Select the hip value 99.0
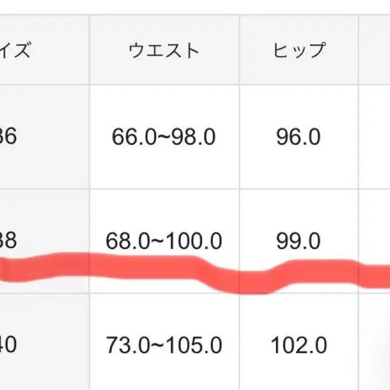The image size is (390, 390). coord(299,241)
